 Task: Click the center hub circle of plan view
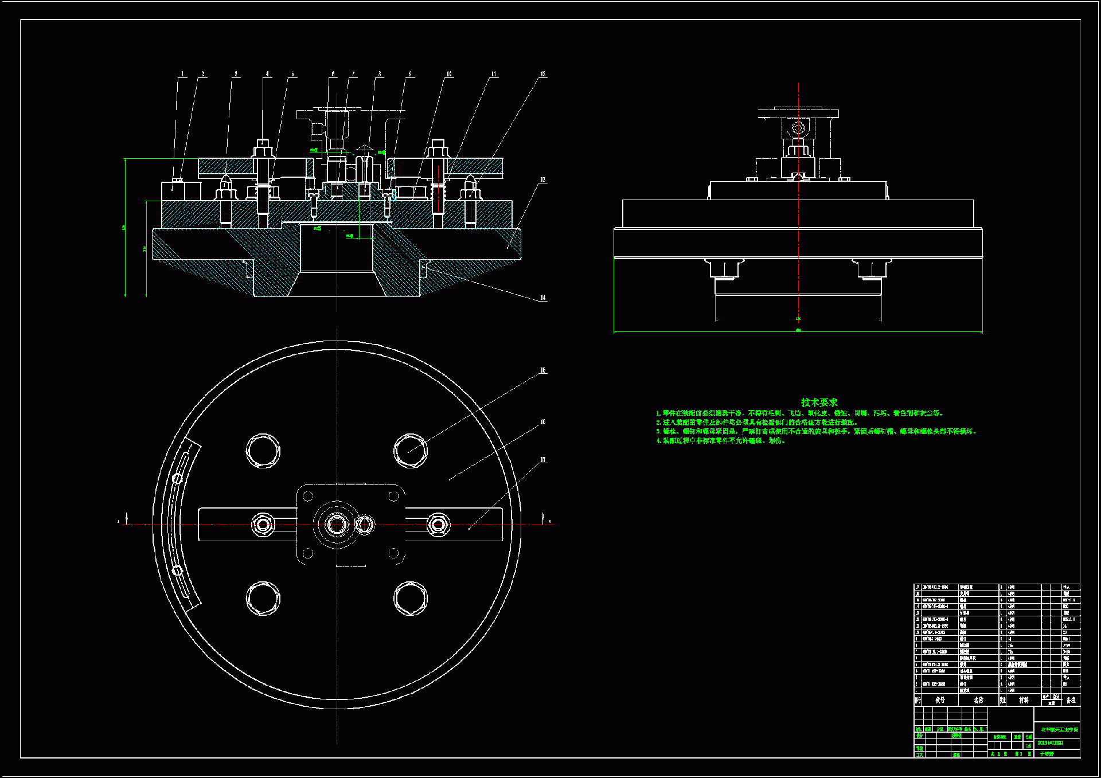pyautogui.click(x=337, y=523)
